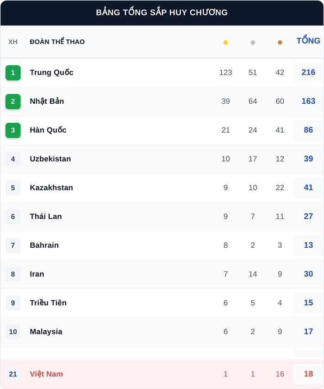Viewport: 324px width, 389px height.
Task: Click the rank 21 badge for Việt Nam
Action: click(13, 374)
